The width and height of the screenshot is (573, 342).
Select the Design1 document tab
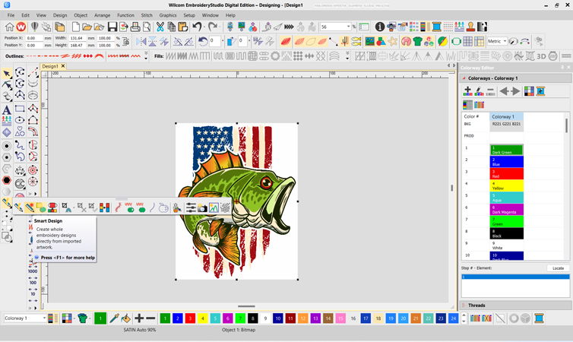tap(50, 66)
